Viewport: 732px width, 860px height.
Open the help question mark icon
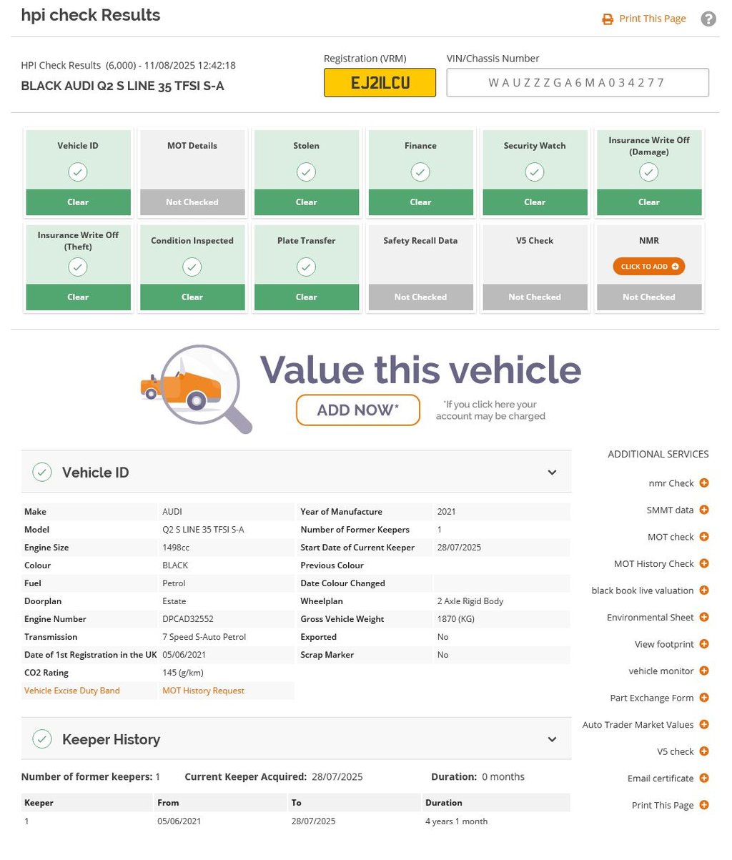[708, 19]
